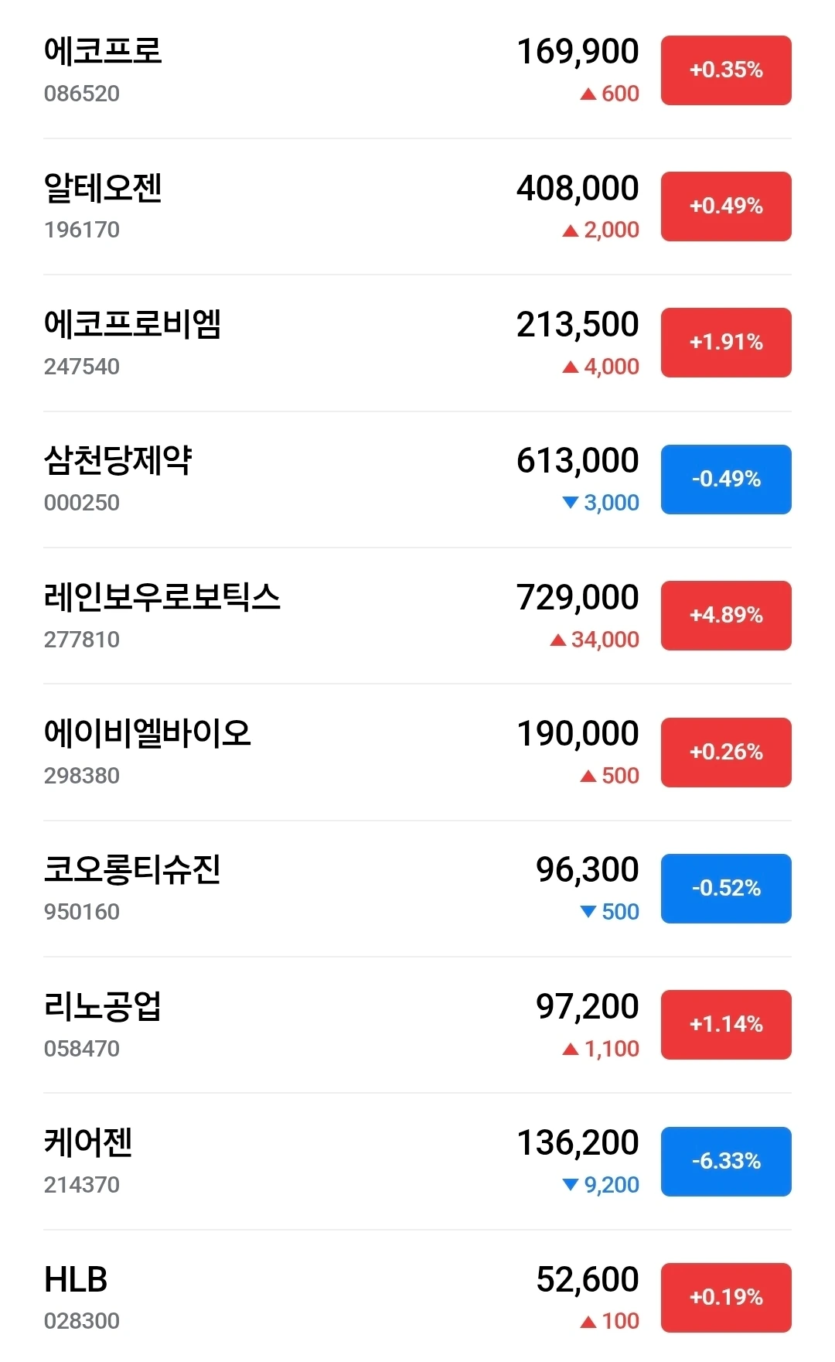Select the 알테오젠 stock name
835x1362 pixels.
103,188
